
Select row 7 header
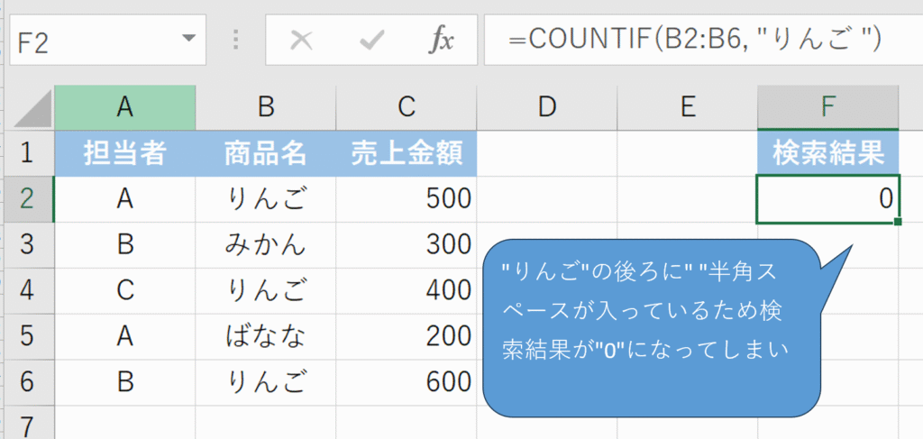(x=27, y=424)
